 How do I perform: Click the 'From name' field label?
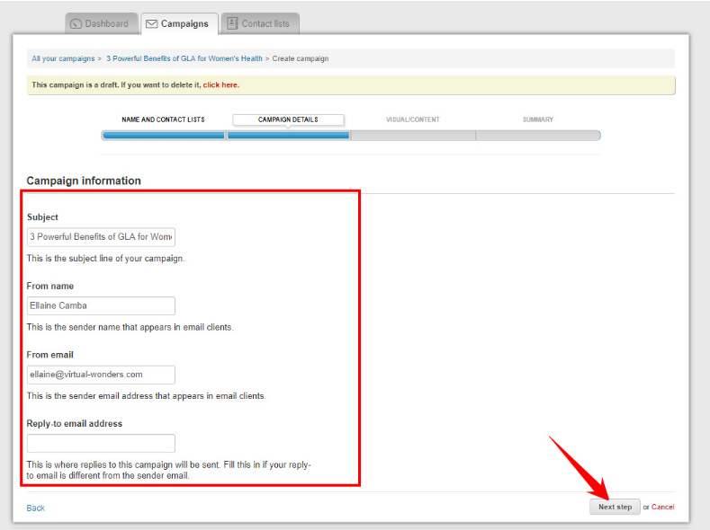click(x=49, y=286)
